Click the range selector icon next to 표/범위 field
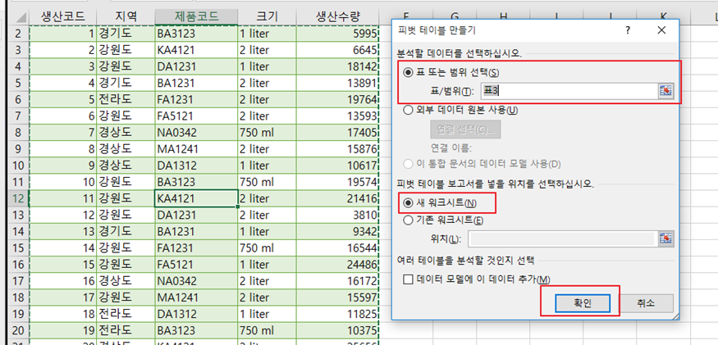 click(665, 91)
